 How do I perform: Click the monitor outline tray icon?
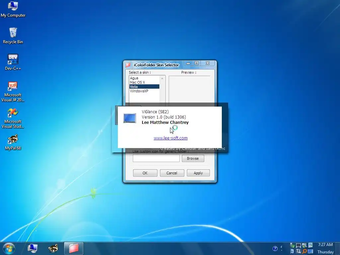(x=298, y=246)
